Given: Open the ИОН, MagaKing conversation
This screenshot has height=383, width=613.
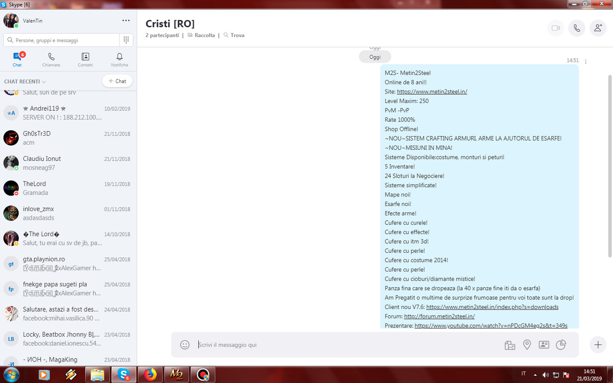Looking at the screenshot, I should [68, 360].
